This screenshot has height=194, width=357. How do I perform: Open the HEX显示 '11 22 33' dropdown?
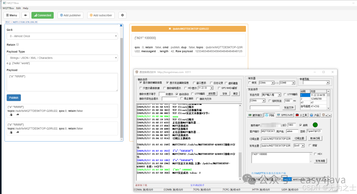(x=212, y=88)
